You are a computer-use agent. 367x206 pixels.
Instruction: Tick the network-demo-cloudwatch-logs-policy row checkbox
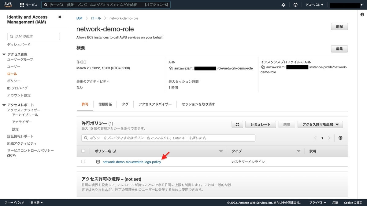coord(83,161)
